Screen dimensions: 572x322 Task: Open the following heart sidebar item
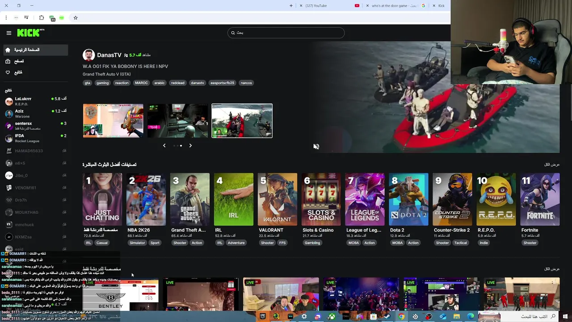[x=36, y=72]
